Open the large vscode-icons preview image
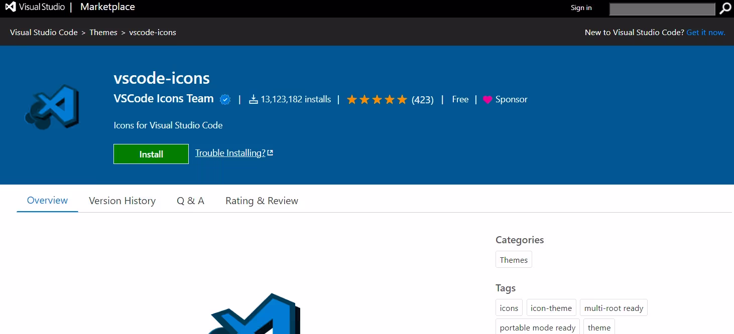The image size is (734, 334). (x=255, y=313)
